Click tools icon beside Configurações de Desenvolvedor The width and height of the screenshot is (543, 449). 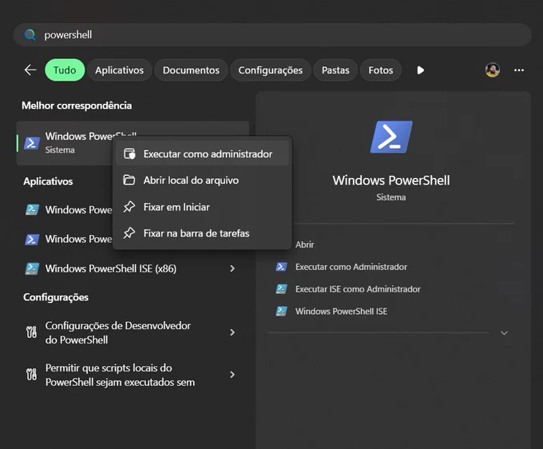[x=31, y=332]
